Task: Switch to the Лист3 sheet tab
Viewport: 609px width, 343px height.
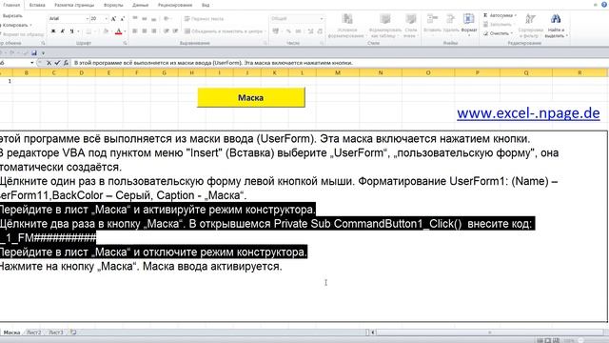Action: pyautogui.click(x=56, y=333)
